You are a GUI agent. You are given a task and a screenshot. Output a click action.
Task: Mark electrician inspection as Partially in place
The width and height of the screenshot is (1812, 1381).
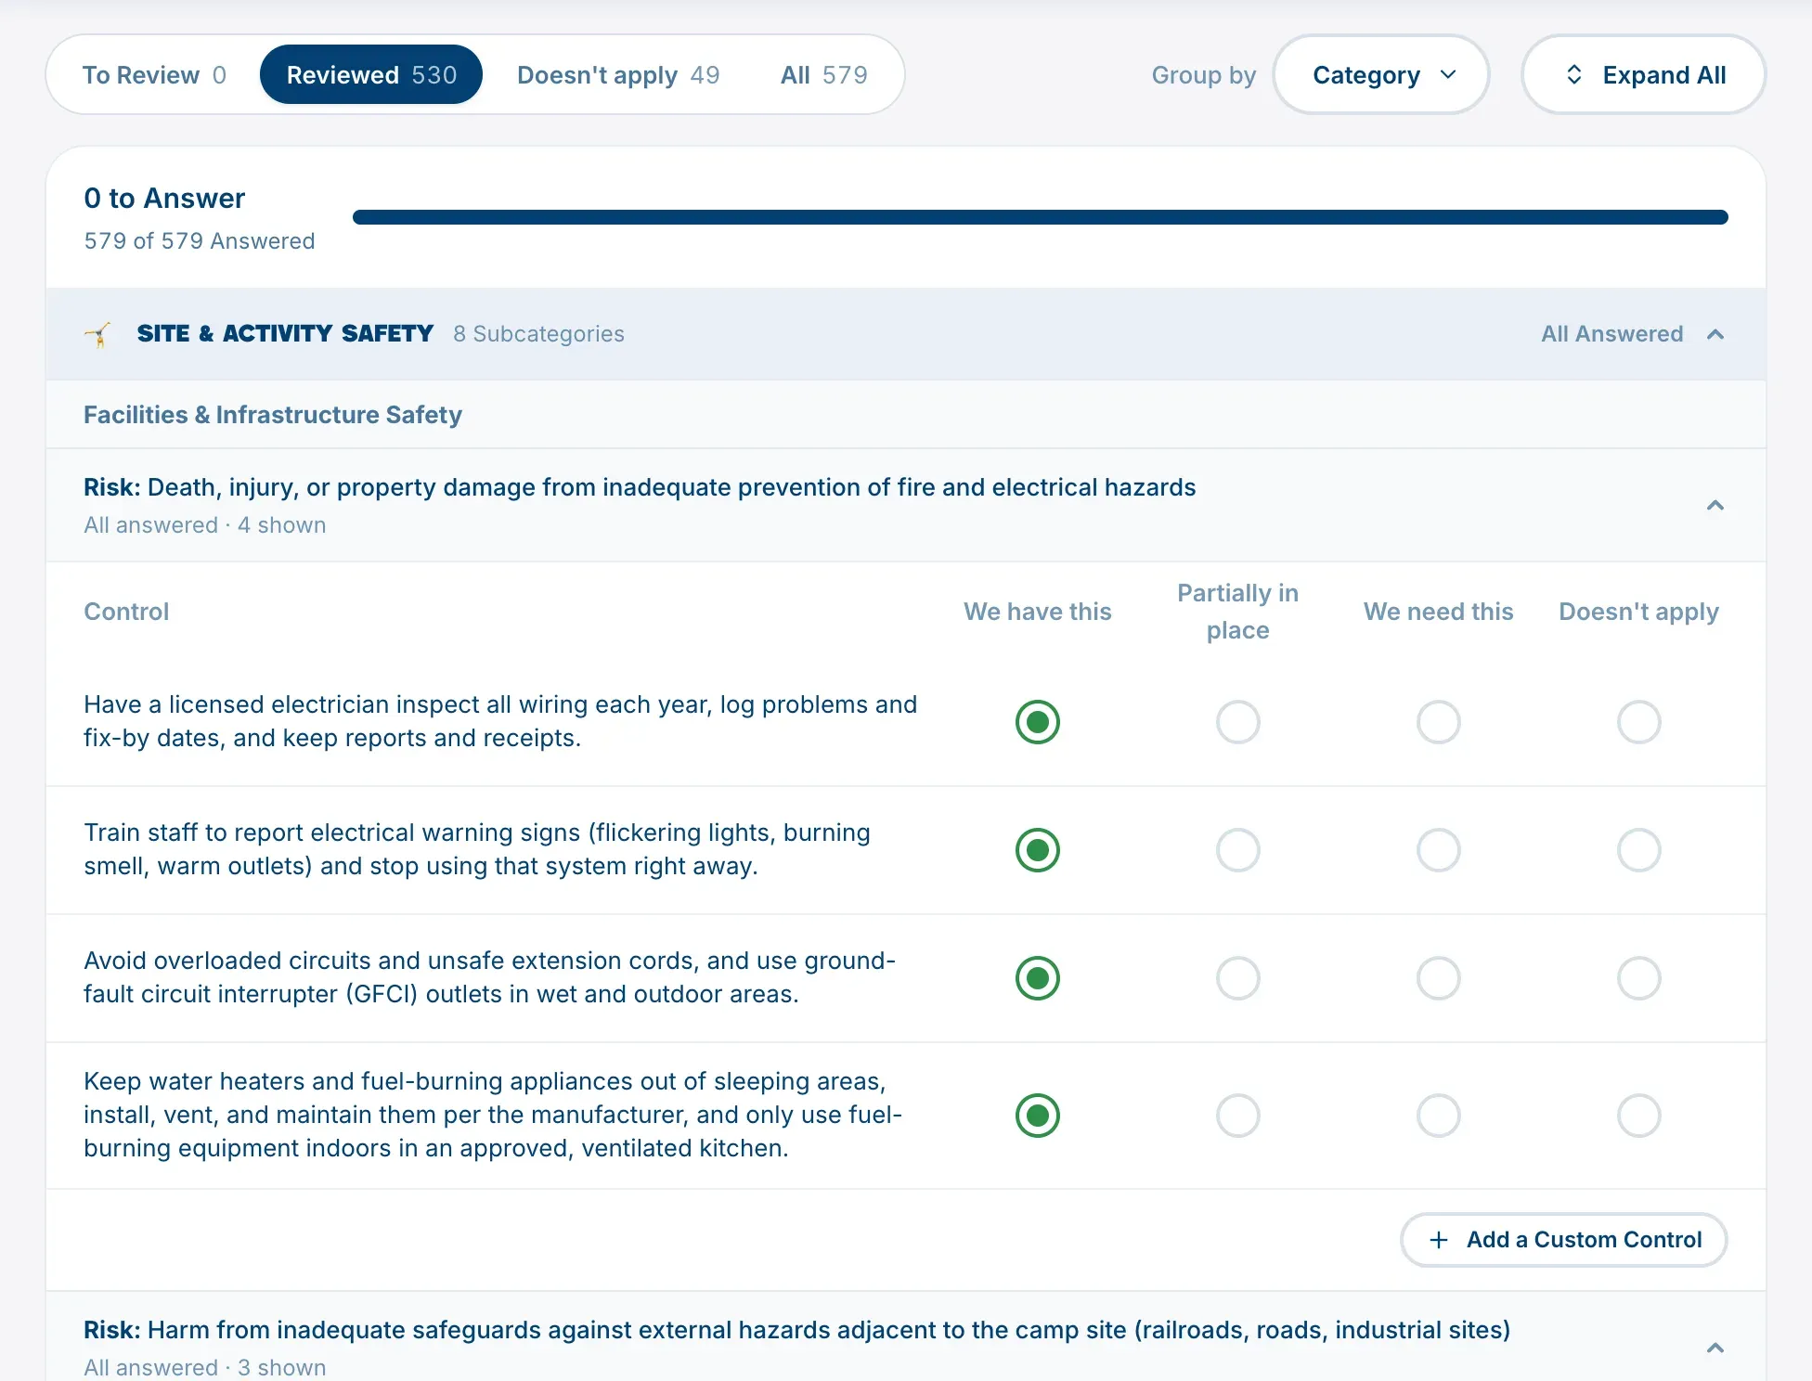(1238, 722)
